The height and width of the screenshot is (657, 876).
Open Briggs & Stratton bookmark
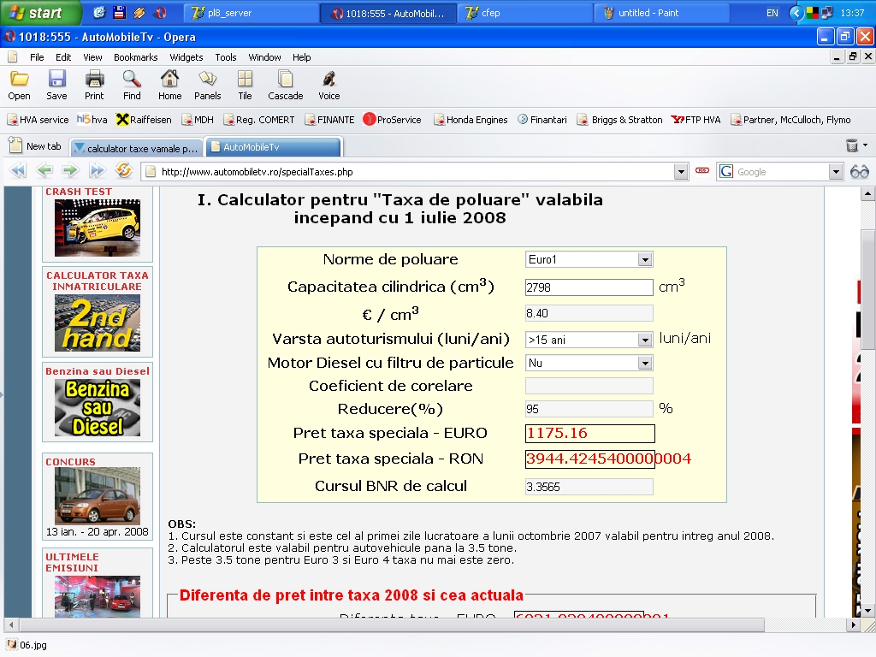[x=619, y=120]
